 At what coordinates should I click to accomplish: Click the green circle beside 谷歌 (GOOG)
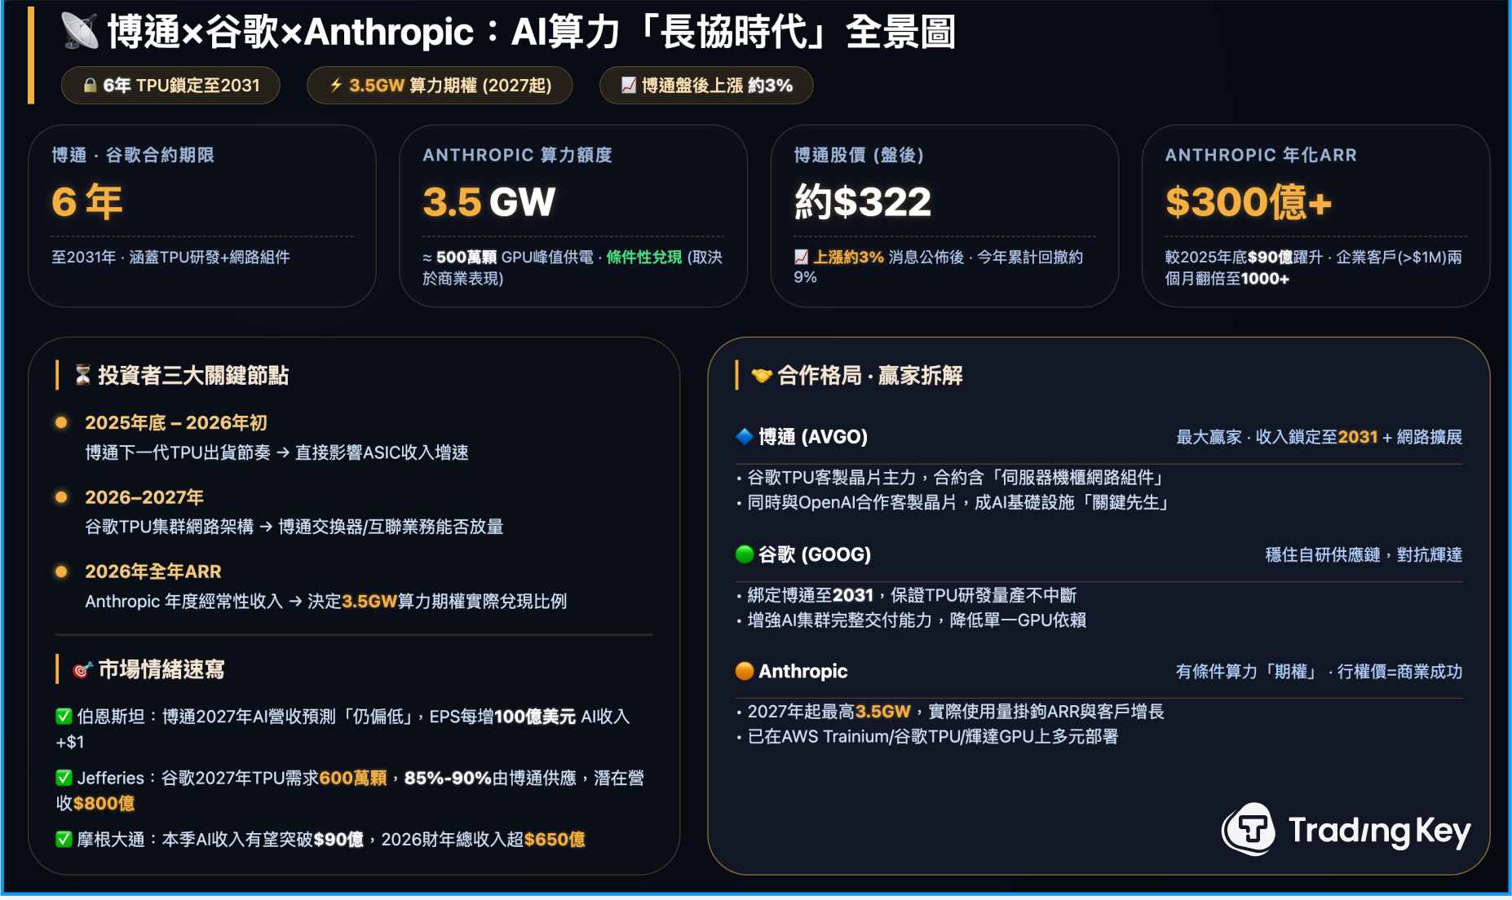745,554
